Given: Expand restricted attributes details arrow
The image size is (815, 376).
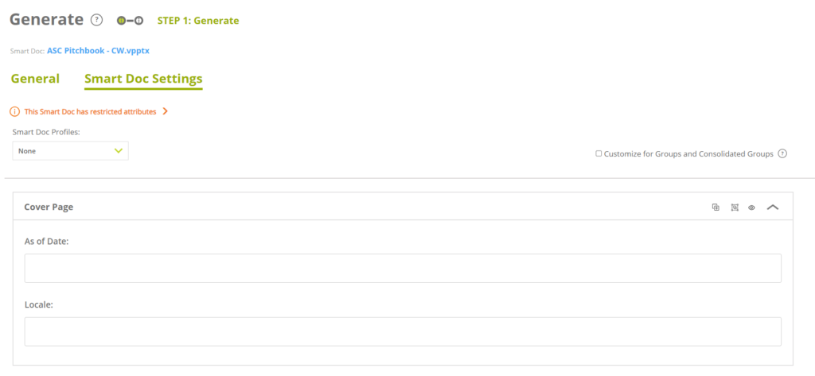Looking at the screenshot, I should [x=165, y=112].
